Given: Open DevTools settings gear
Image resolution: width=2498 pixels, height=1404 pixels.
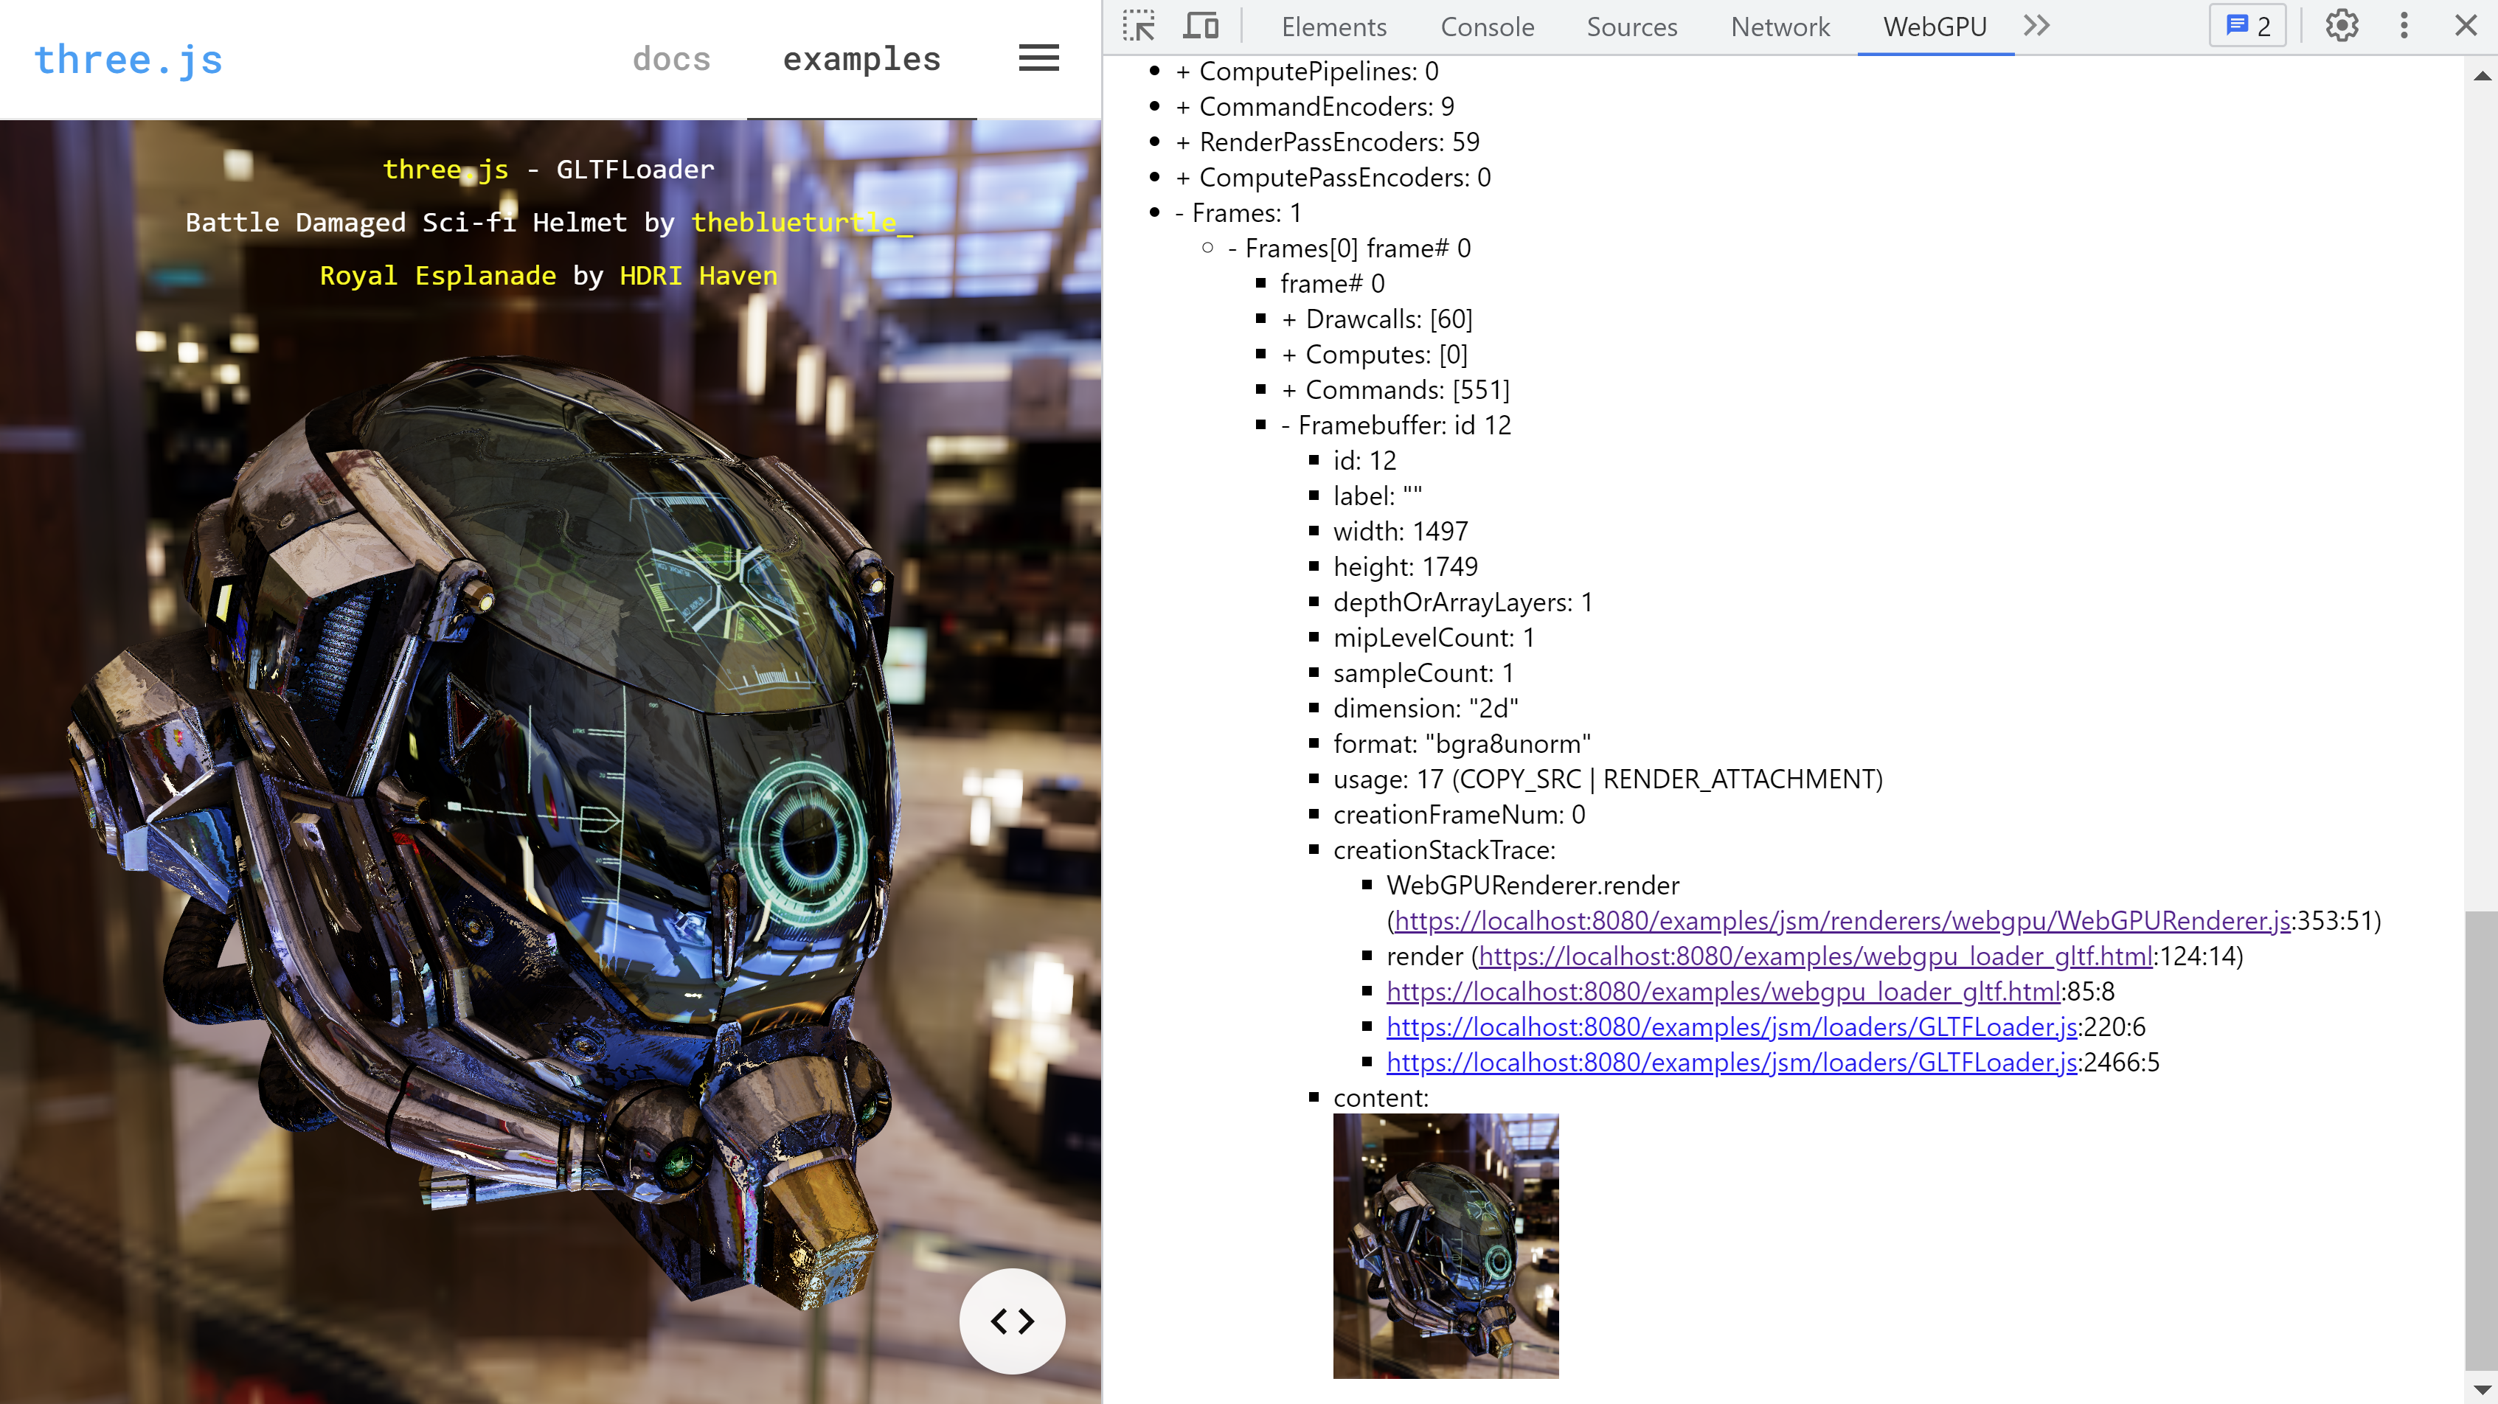Looking at the screenshot, I should (x=2341, y=27).
